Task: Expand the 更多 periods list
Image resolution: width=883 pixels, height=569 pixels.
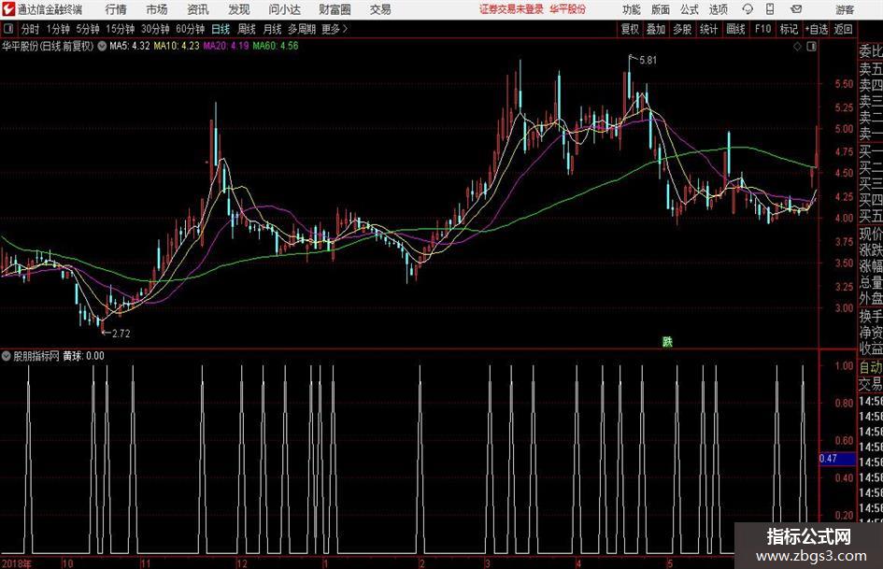Action: tap(335, 29)
